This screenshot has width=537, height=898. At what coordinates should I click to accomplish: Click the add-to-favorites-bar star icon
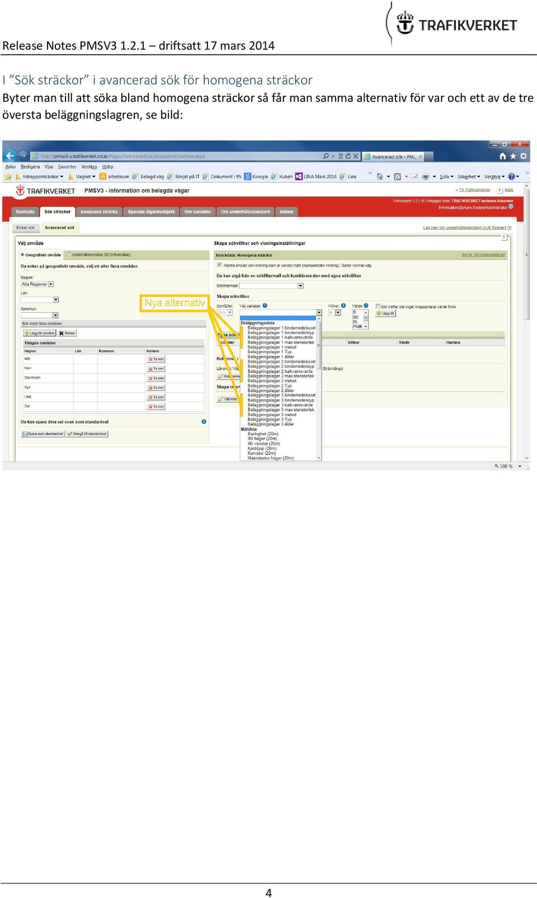tap(8, 177)
